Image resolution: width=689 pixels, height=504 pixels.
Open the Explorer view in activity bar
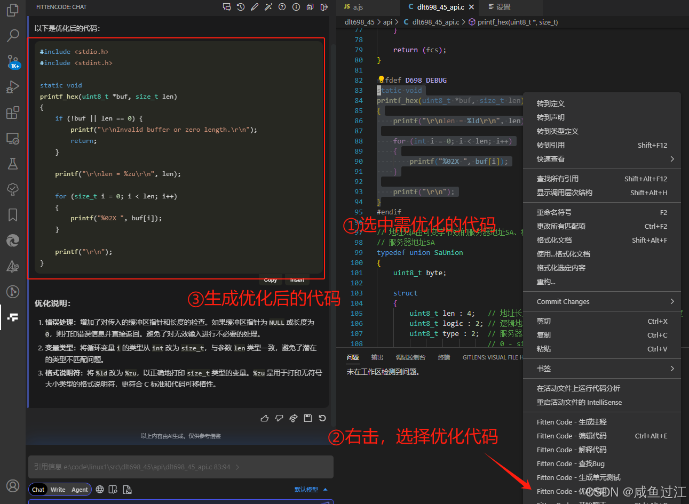coord(13,10)
